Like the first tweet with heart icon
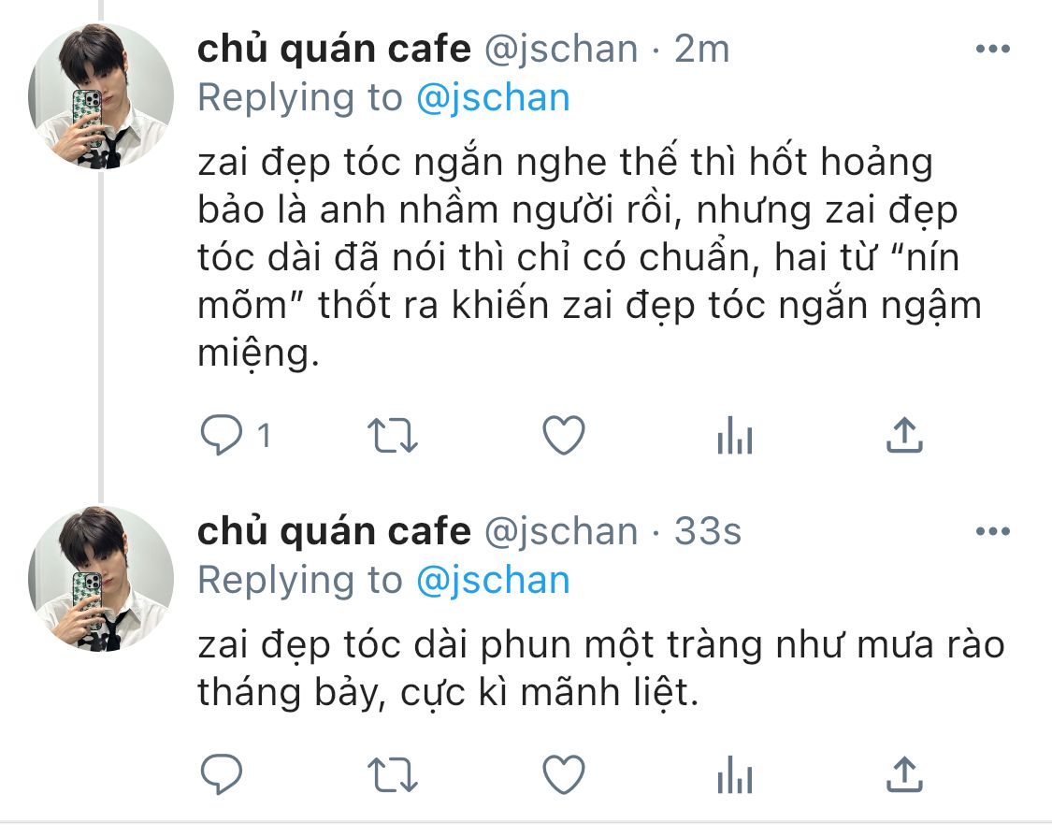This screenshot has height=837, width=1052. pyautogui.click(x=564, y=435)
